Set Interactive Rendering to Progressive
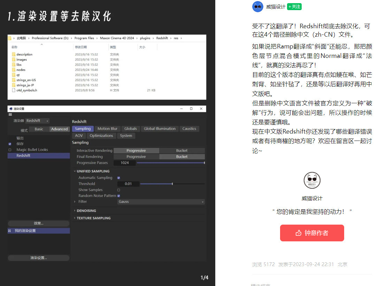Image resolution: width=379 pixels, height=286 pixels. point(136,151)
